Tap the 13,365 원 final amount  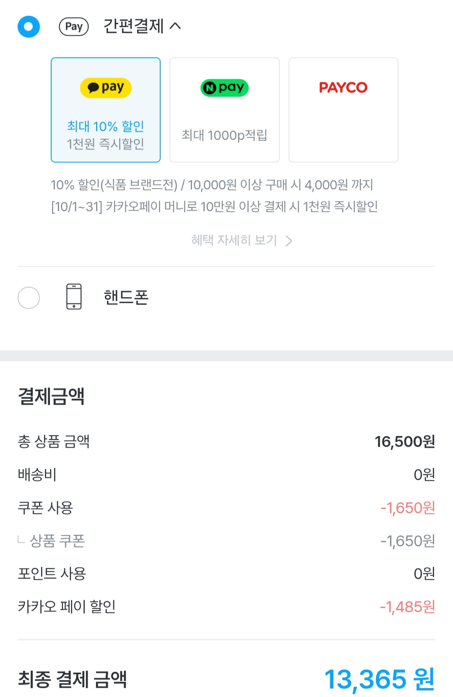[380, 679]
